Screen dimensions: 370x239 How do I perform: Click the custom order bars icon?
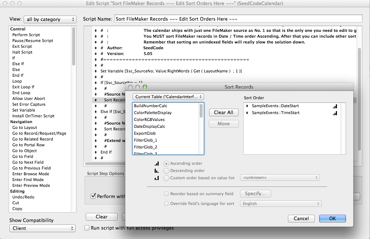[157, 178]
